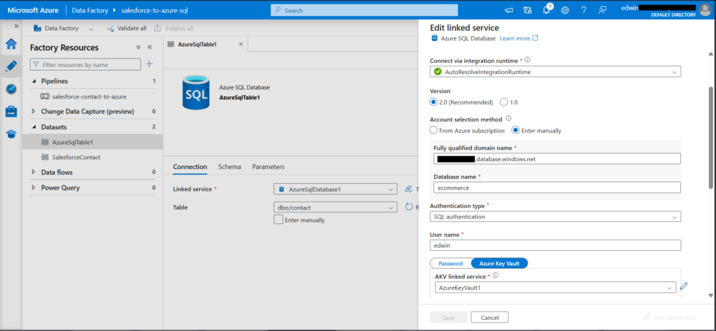
Task: Open the Authentication type dropdown
Action: pos(555,216)
